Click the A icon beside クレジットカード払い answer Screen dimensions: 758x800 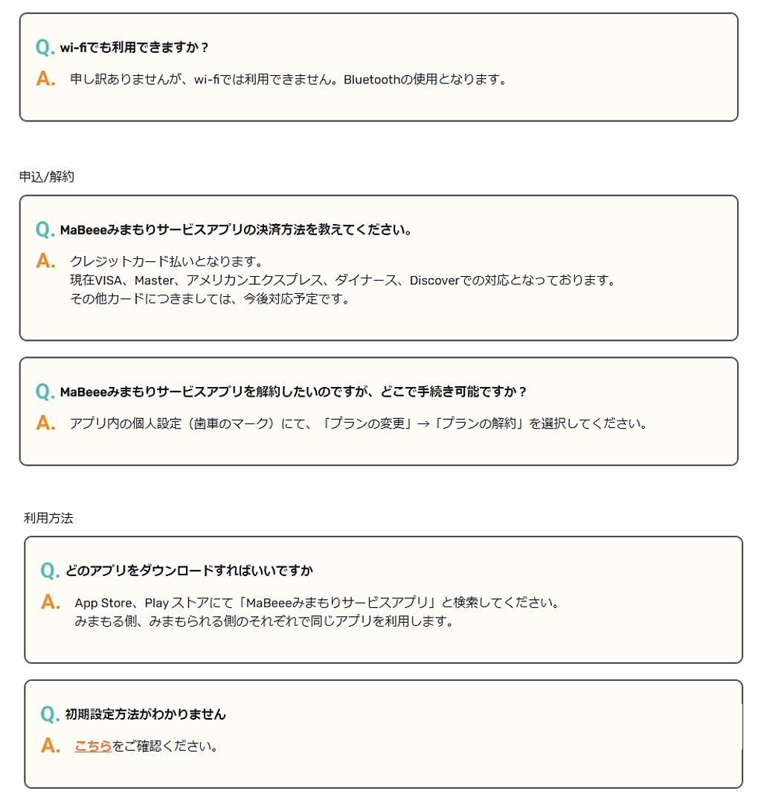(45, 260)
